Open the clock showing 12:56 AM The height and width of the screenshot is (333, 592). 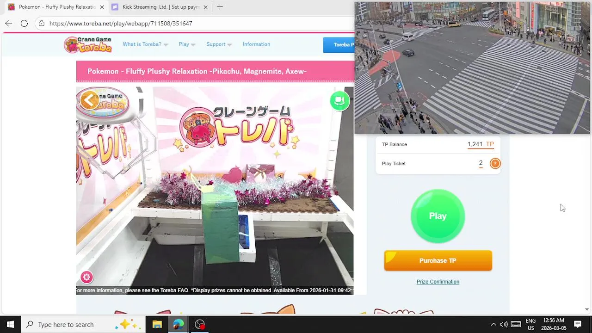pyautogui.click(x=554, y=324)
